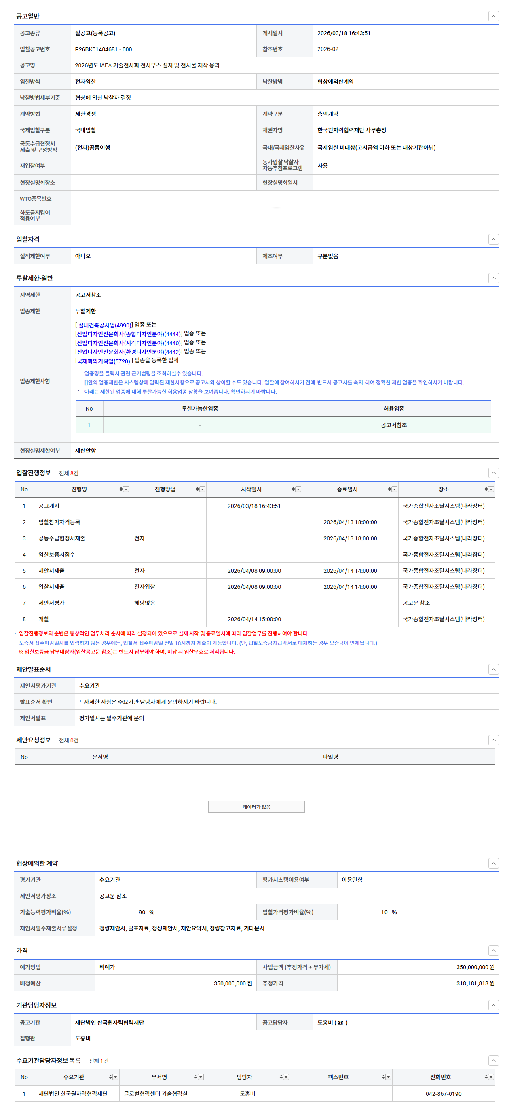Sort the 전화번호 column
The height and width of the screenshot is (1120, 507).
(x=486, y=1076)
